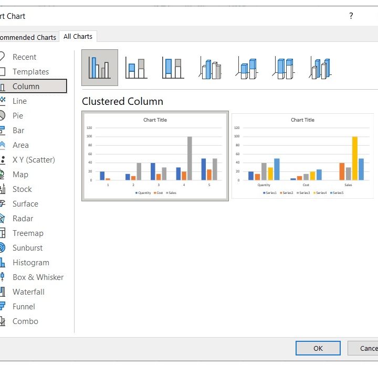
Task: Select the 3-D Stacked Column subtype icon
Action: [x=246, y=68]
